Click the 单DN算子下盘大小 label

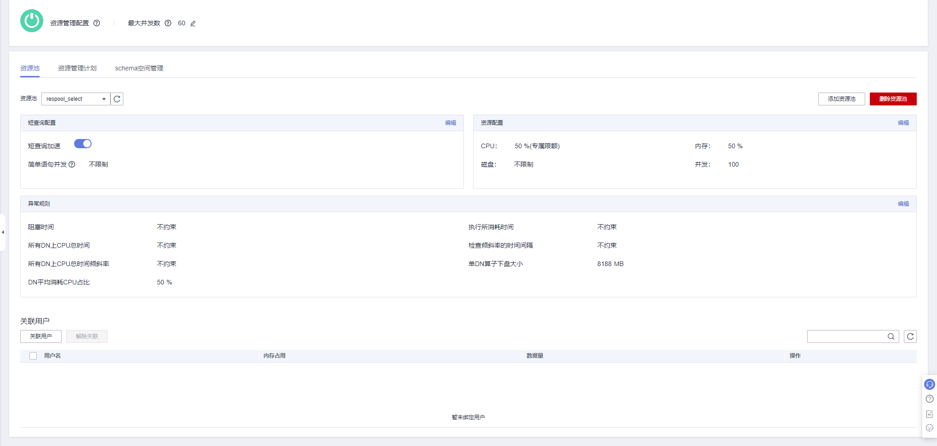496,264
